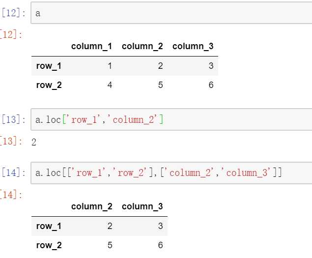Viewport: 312px width, 258px height.
Task: Click column_2 header in second table
Action: 92,206
